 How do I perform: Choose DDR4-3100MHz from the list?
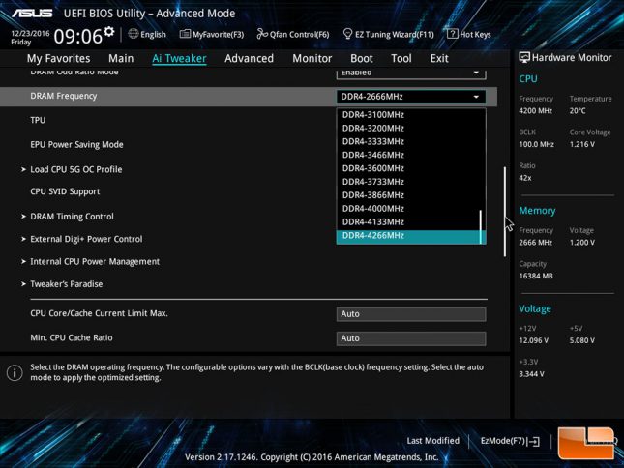411,115
